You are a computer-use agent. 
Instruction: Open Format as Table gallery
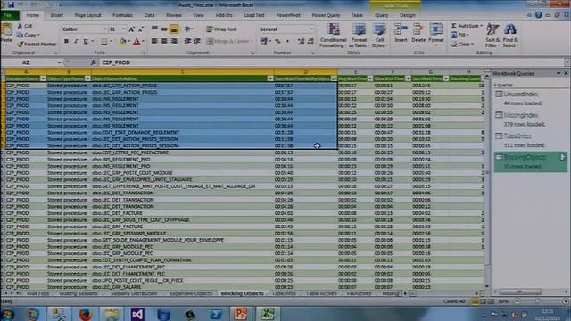(x=359, y=36)
